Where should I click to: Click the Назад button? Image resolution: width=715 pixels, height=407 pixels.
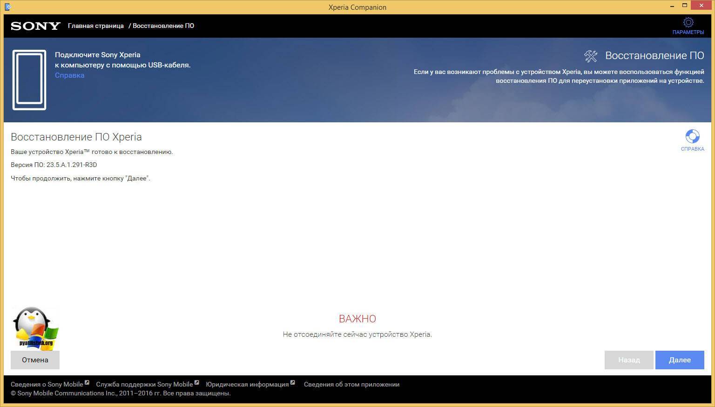629,360
